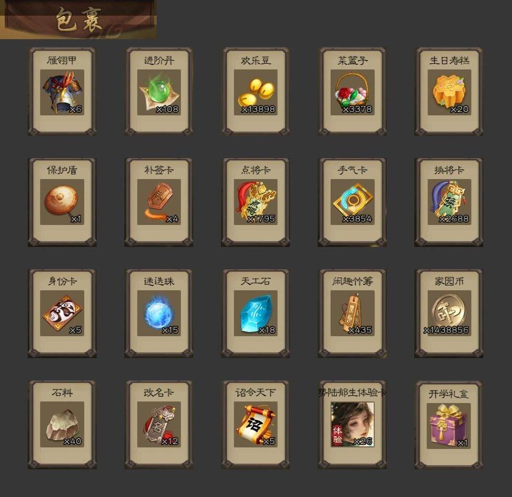512x497 pixels.
Task: Click the 点将卡 token item
Action: pyautogui.click(x=255, y=202)
